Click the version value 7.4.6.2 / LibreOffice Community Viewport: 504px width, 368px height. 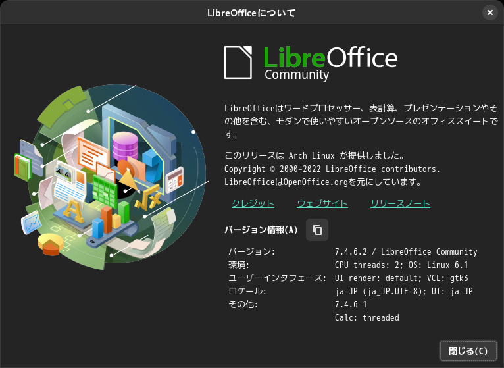pos(406,251)
